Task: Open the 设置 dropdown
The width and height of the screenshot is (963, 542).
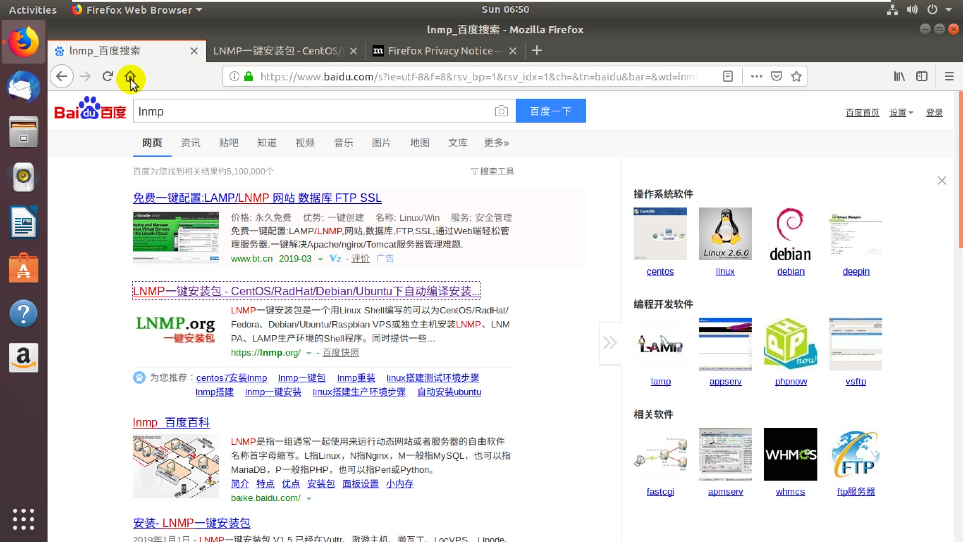Action: click(x=901, y=113)
